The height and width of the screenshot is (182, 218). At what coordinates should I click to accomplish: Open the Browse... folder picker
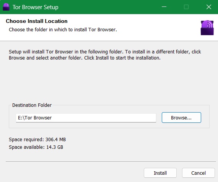(x=181, y=118)
